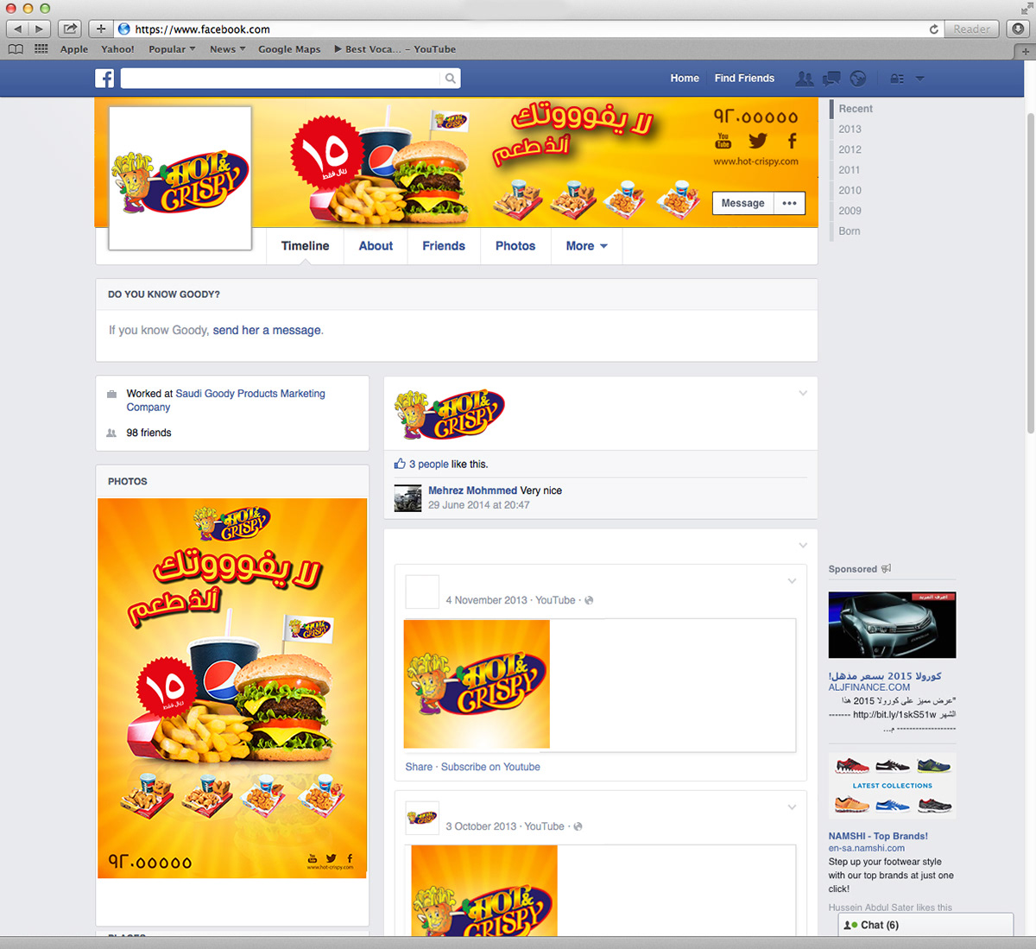Open Top Sites grid icon
Image resolution: width=1036 pixels, height=949 pixels.
coord(41,49)
